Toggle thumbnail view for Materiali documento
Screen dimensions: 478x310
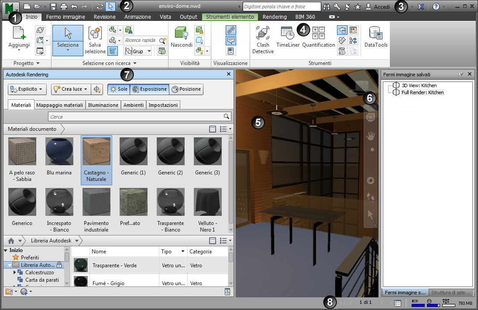(x=213, y=129)
